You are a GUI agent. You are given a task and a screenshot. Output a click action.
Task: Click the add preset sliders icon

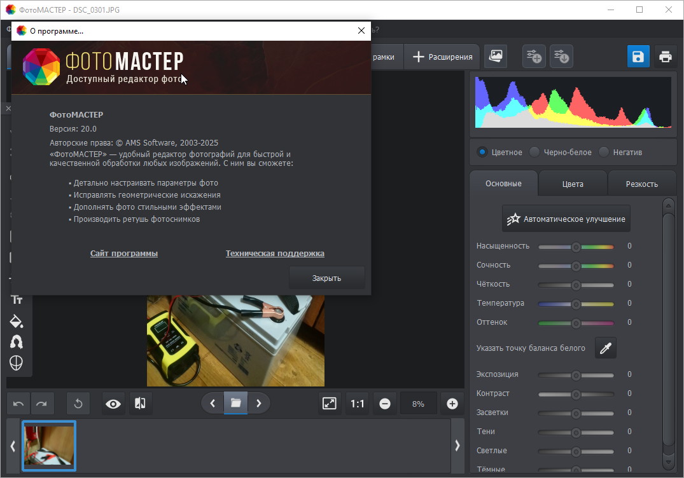534,56
